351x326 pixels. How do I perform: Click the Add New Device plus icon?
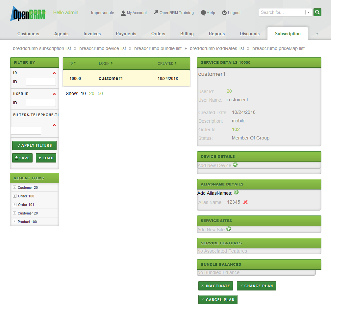(235, 165)
